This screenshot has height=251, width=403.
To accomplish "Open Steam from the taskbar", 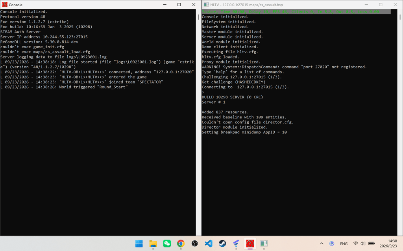I will [x=222, y=243].
